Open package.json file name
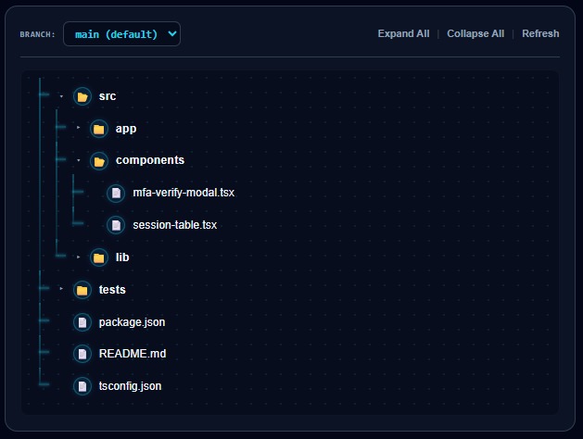The width and height of the screenshot is (583, 439). tap(132, 322)
